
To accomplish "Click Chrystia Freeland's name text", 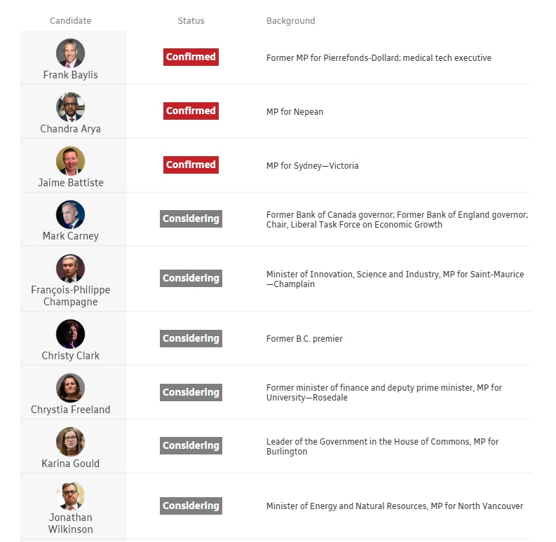I will point(70,410).
